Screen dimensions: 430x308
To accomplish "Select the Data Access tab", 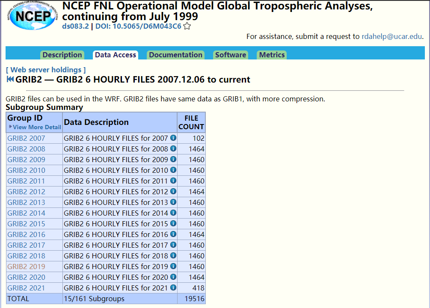I will (x=116, y=55).
